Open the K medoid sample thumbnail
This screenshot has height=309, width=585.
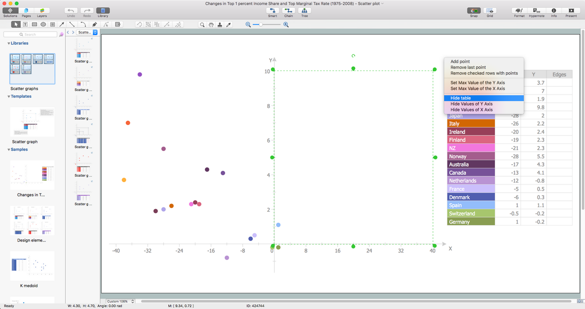32,266
